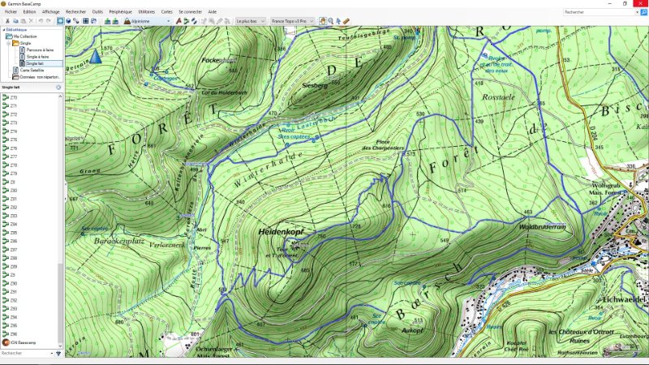The height and width of the screenshot is (365, 649).
Task: Open the Alpinisme activity profile dropdown
Action: click(x=147, y=20)
